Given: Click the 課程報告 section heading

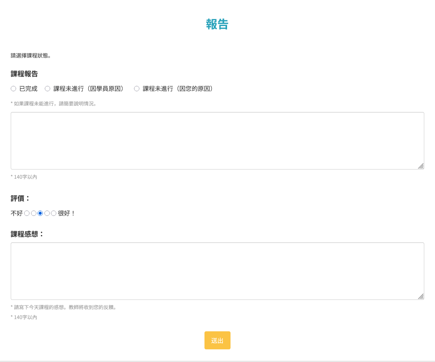Looking at the screenshot, I should (24, 74).
